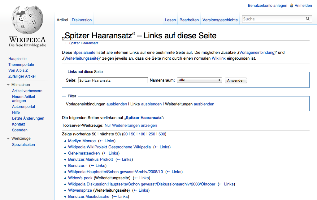
Task: Open the Vorlageneinbindung link
Action: (x=257, y=53)
